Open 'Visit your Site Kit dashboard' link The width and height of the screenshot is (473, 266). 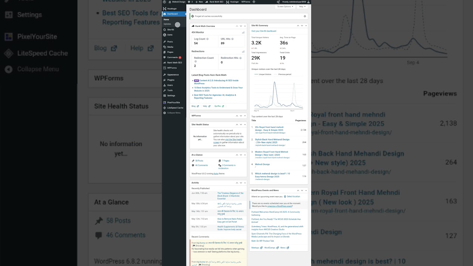click(x=264, y=31)
